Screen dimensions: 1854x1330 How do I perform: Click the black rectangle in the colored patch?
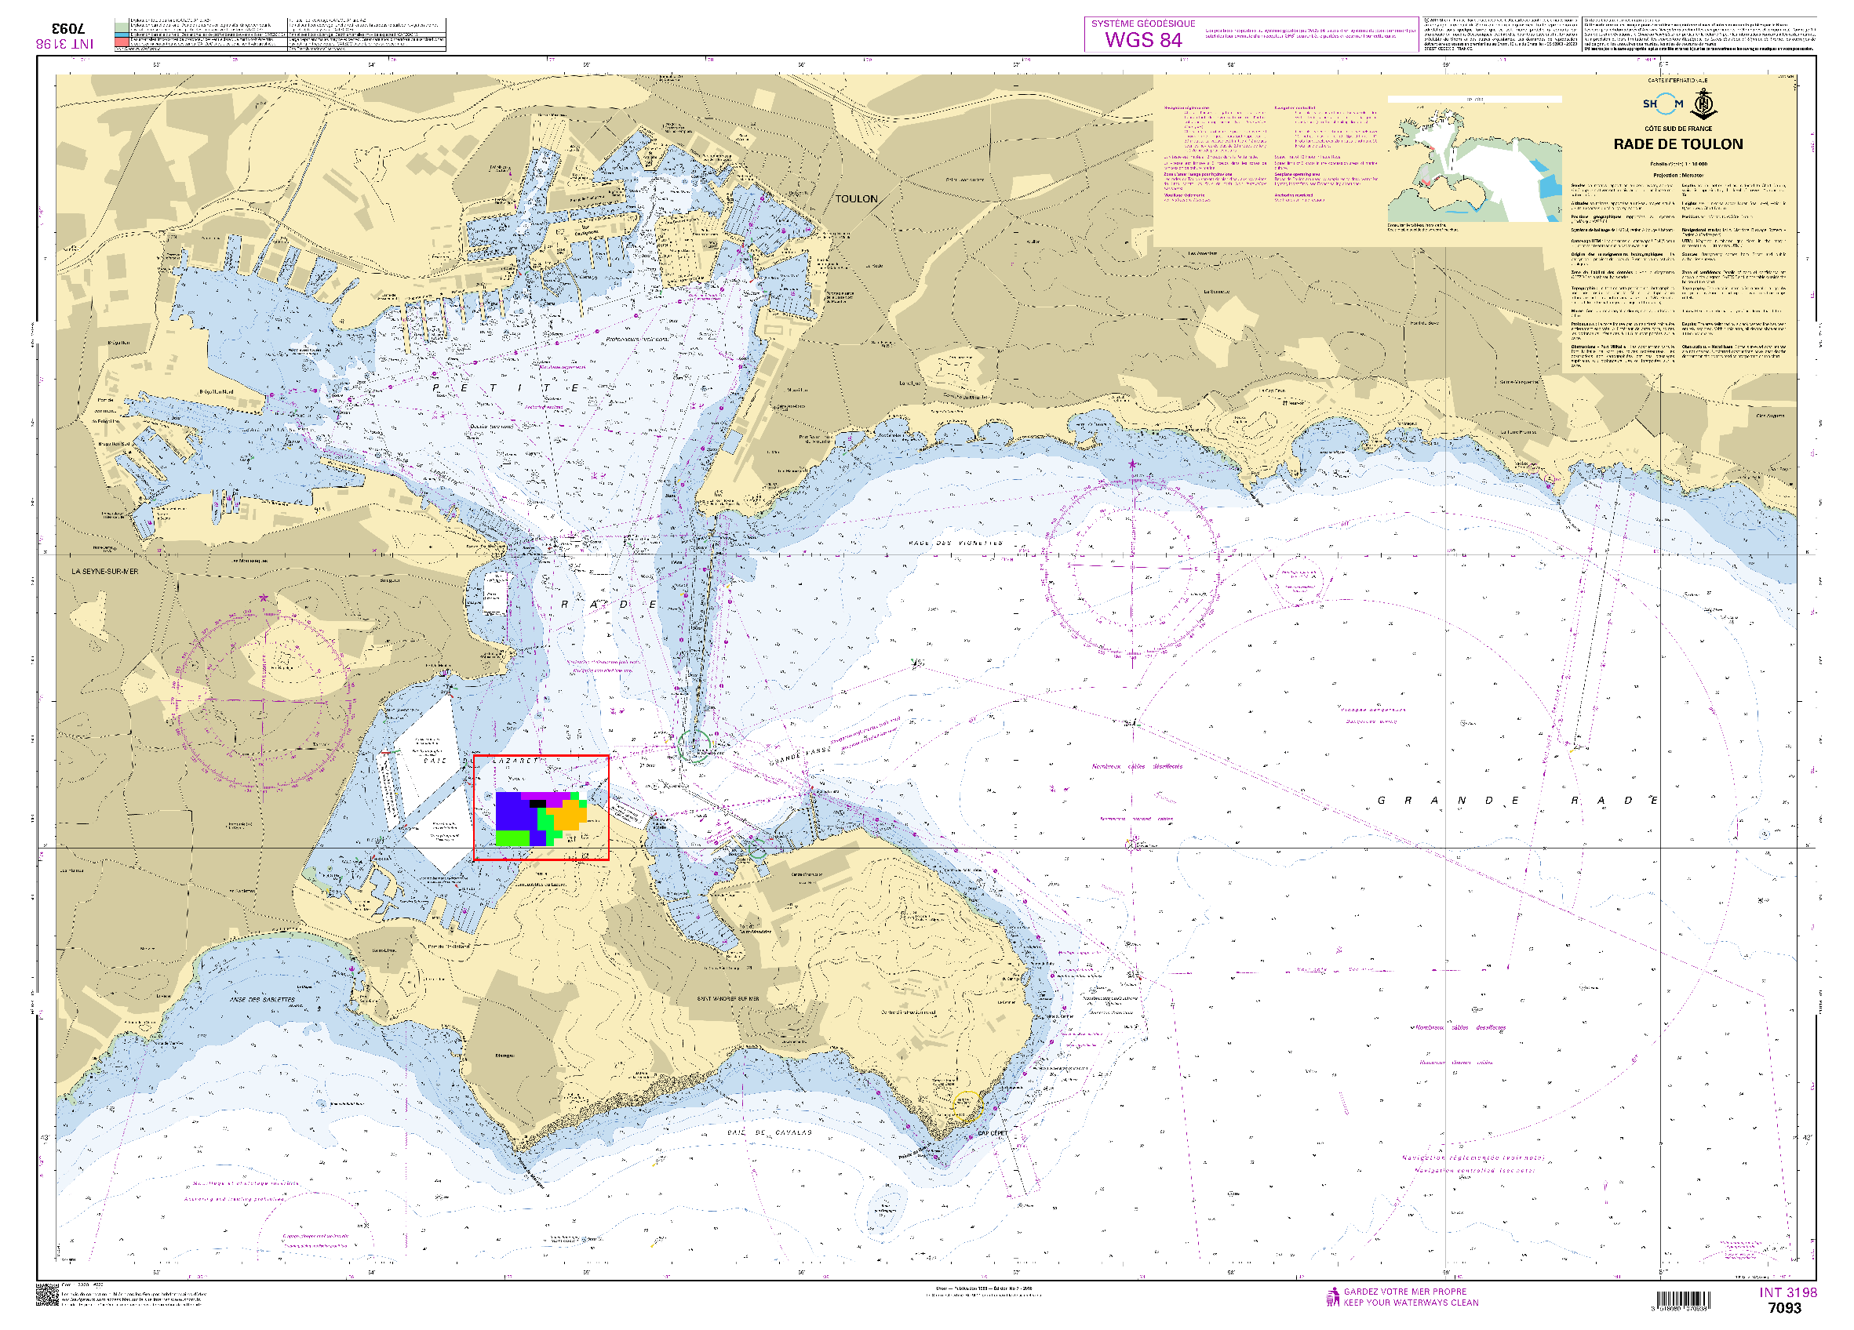(x=537, y=804)
